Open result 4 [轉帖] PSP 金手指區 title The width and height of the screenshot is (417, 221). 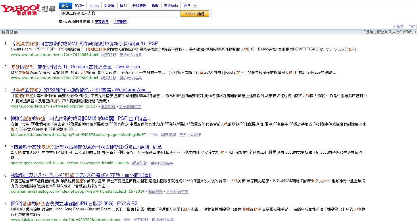pos(81,118)
